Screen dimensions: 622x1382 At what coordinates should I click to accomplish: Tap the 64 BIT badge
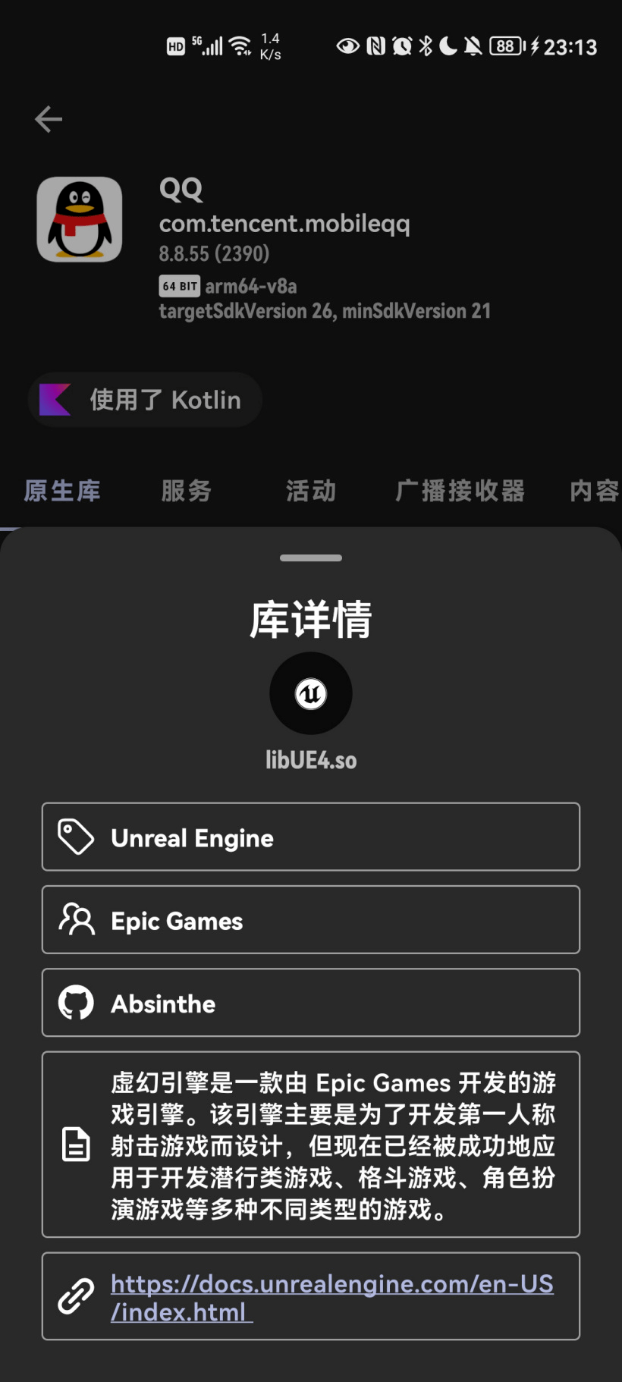(x=180, y=286)
